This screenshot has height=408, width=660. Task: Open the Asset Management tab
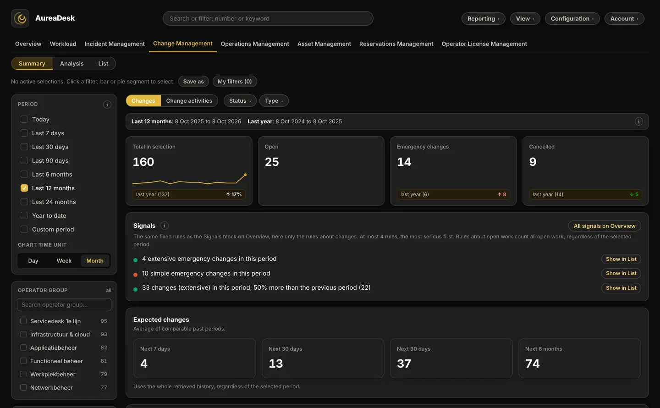[324, 44]
